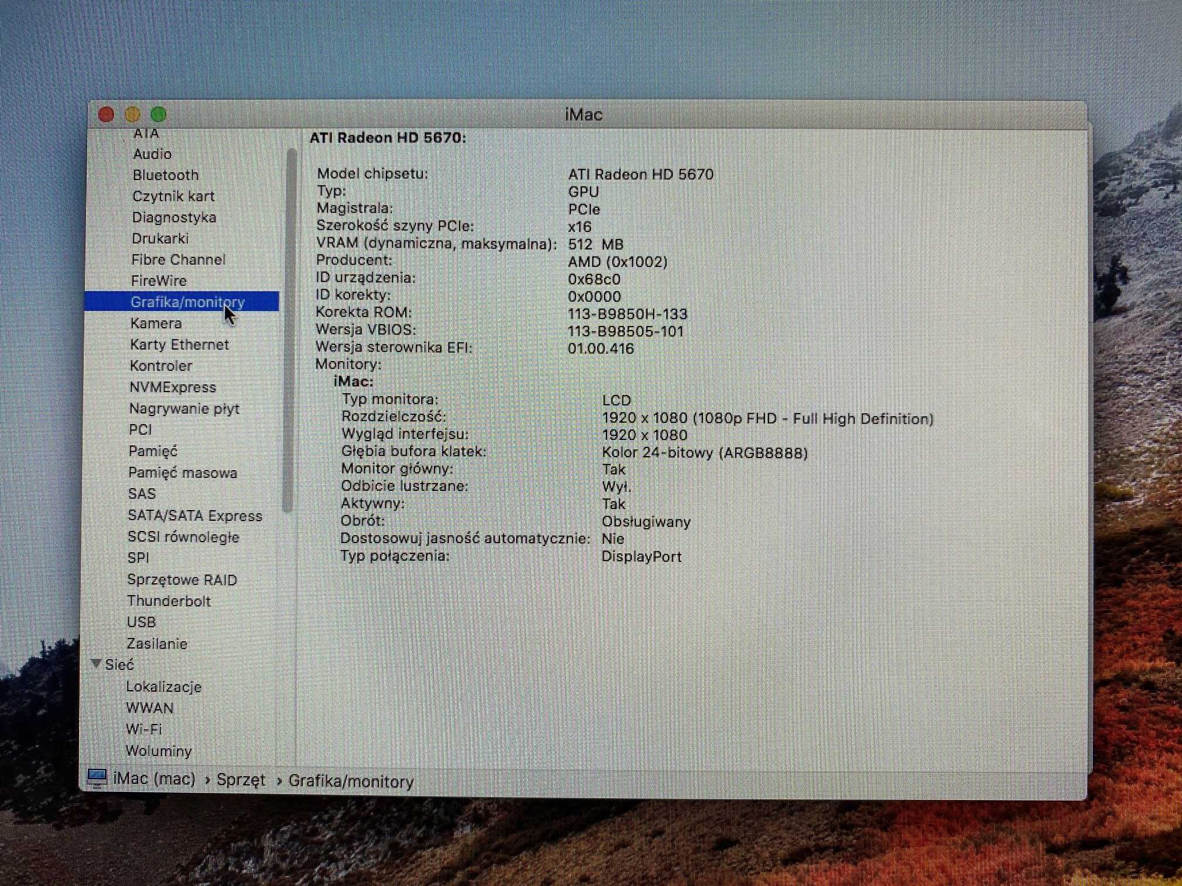Click Magistrala value PCIe
The height and width of the screenshot is (886, 1182).
584,209
